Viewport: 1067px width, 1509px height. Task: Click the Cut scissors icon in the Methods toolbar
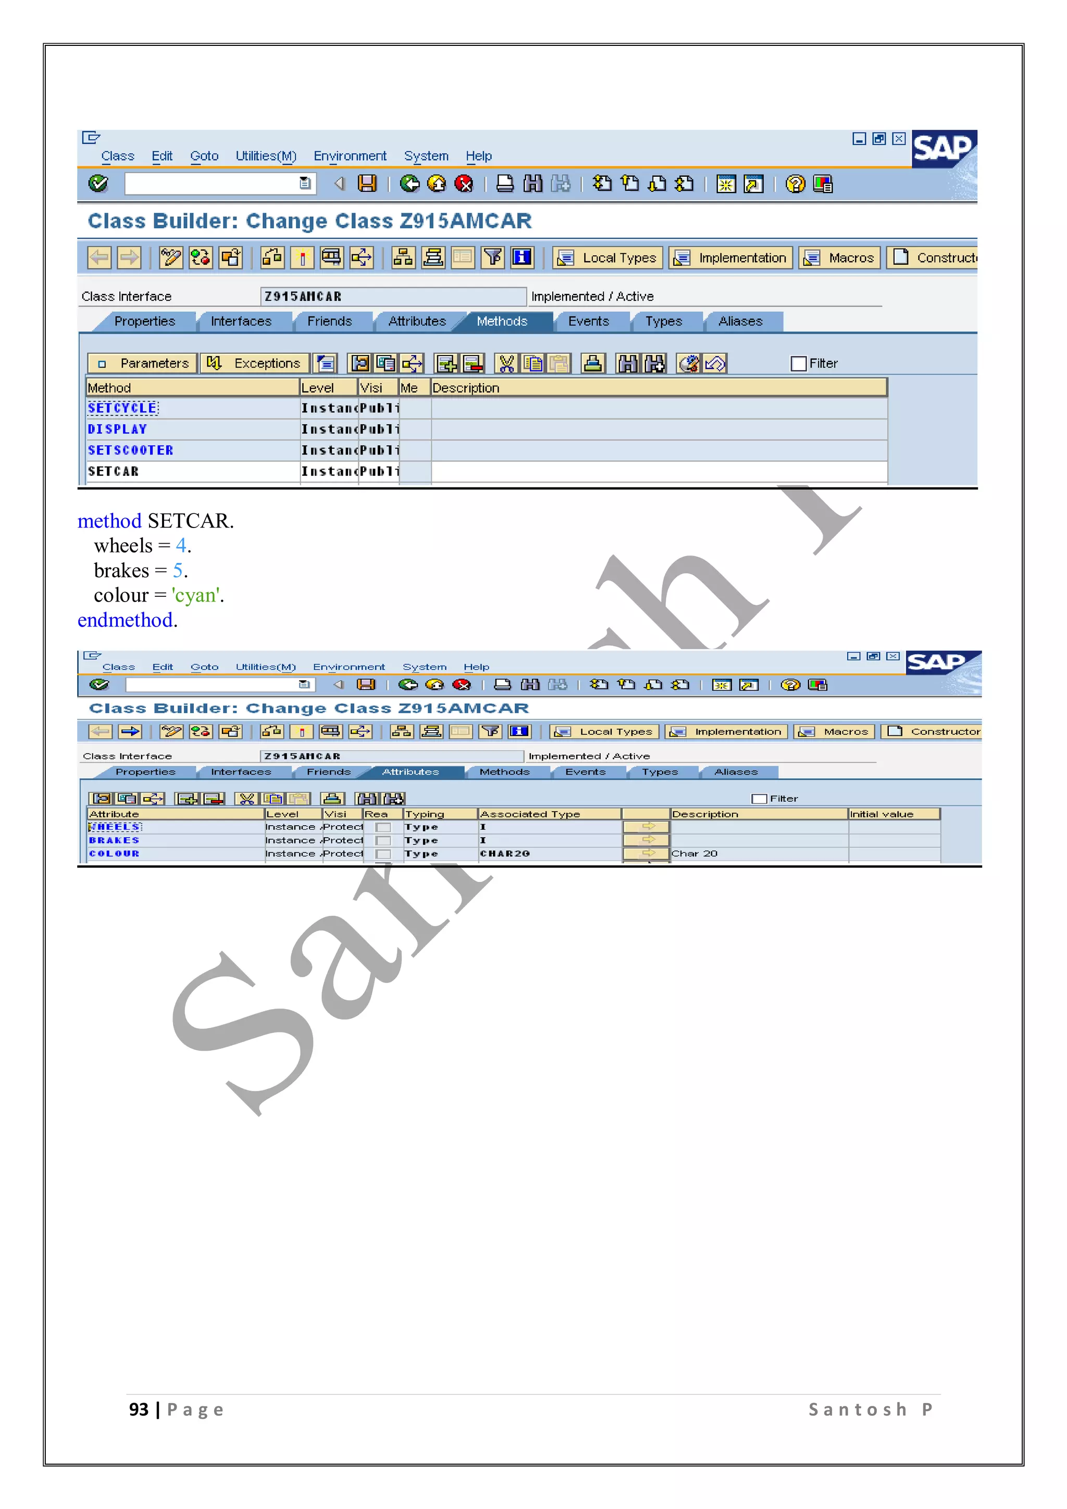506,363
